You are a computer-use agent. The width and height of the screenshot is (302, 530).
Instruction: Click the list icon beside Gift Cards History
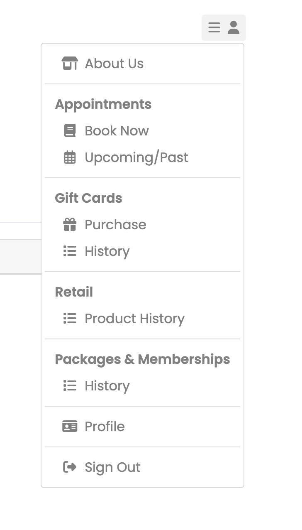[x=70, y=251]
